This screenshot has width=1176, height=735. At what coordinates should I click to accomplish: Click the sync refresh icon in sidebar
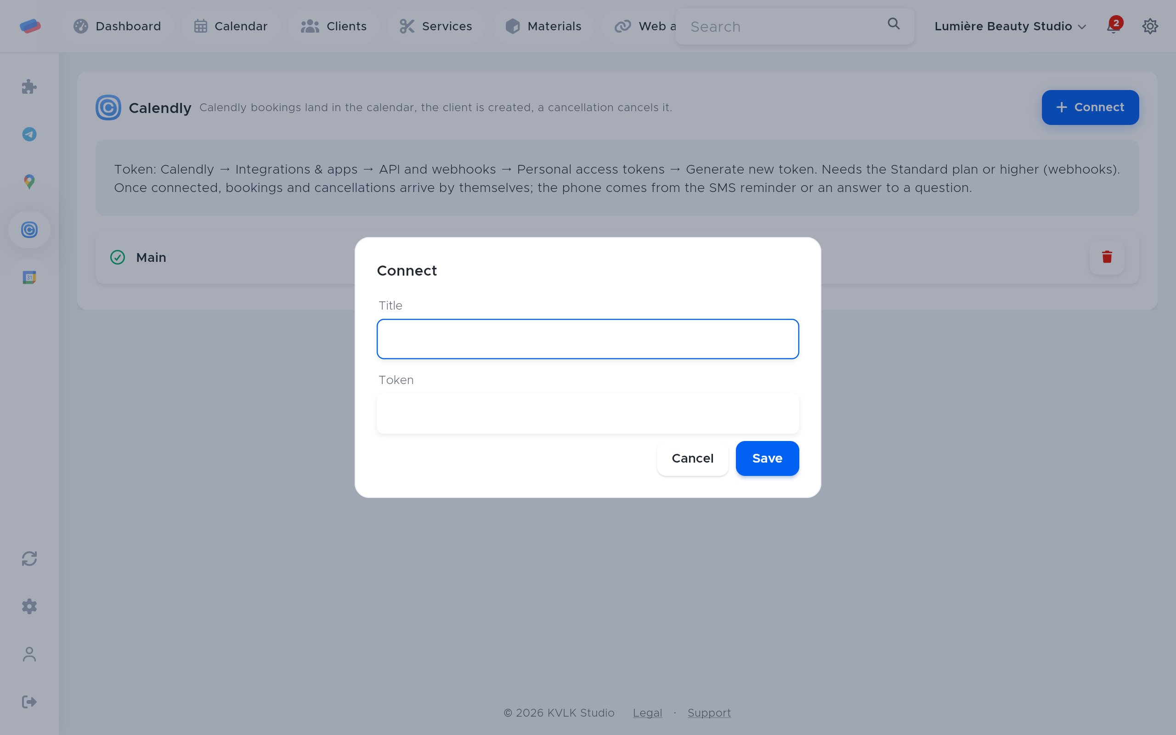coord(29,559)
